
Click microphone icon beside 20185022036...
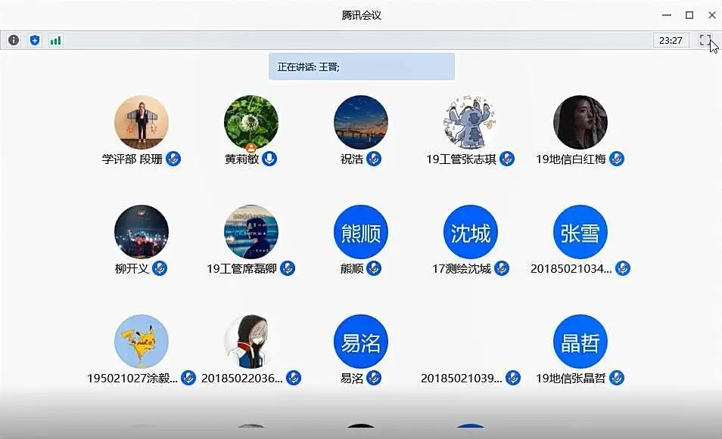point(294,378)
